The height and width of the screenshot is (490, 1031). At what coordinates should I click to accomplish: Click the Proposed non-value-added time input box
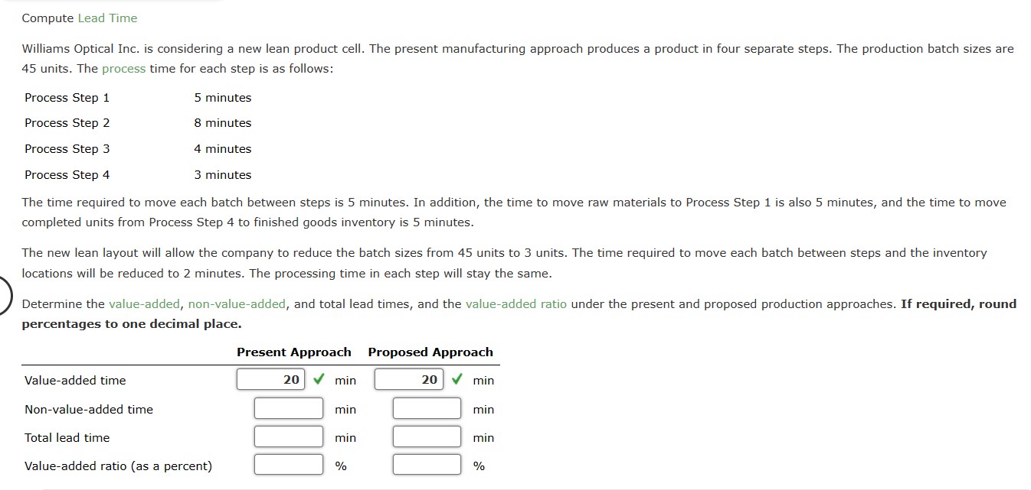point(426,407)
